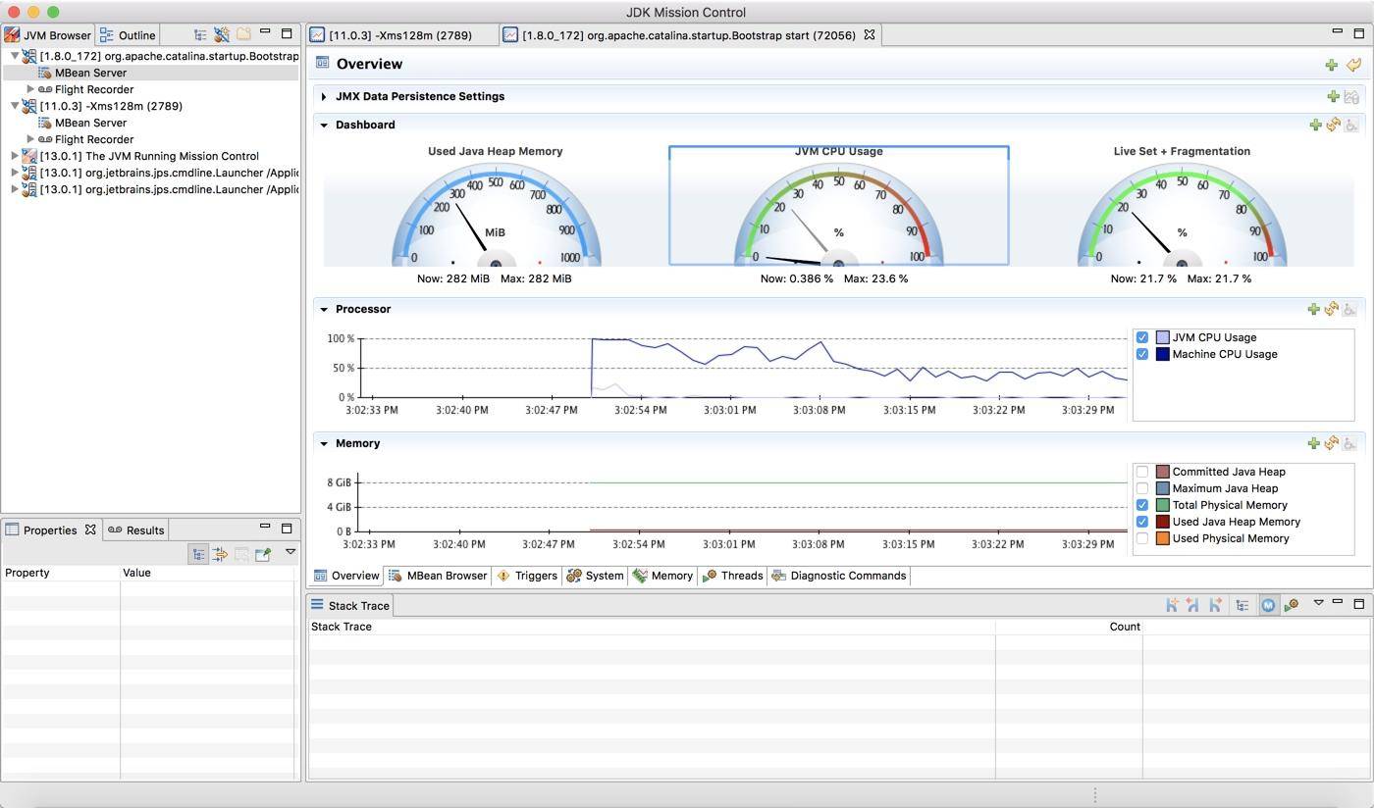1375x808 pixels.
Task: Uncheck the JVM CPU Usage checkbox
Action: pyautogui.click(x=1142, y=337)
